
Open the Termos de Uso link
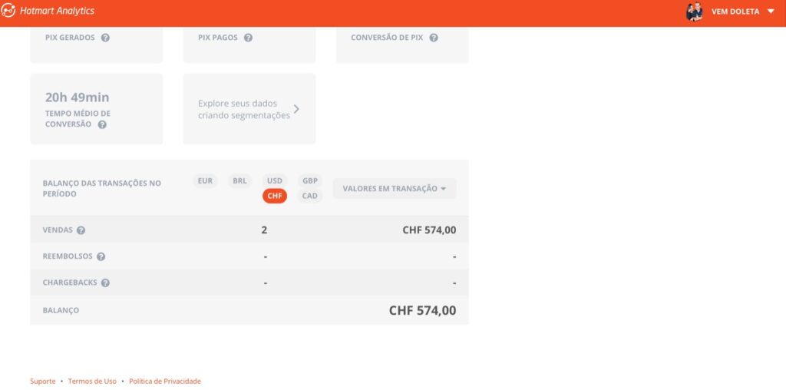(x=92, y=382)
